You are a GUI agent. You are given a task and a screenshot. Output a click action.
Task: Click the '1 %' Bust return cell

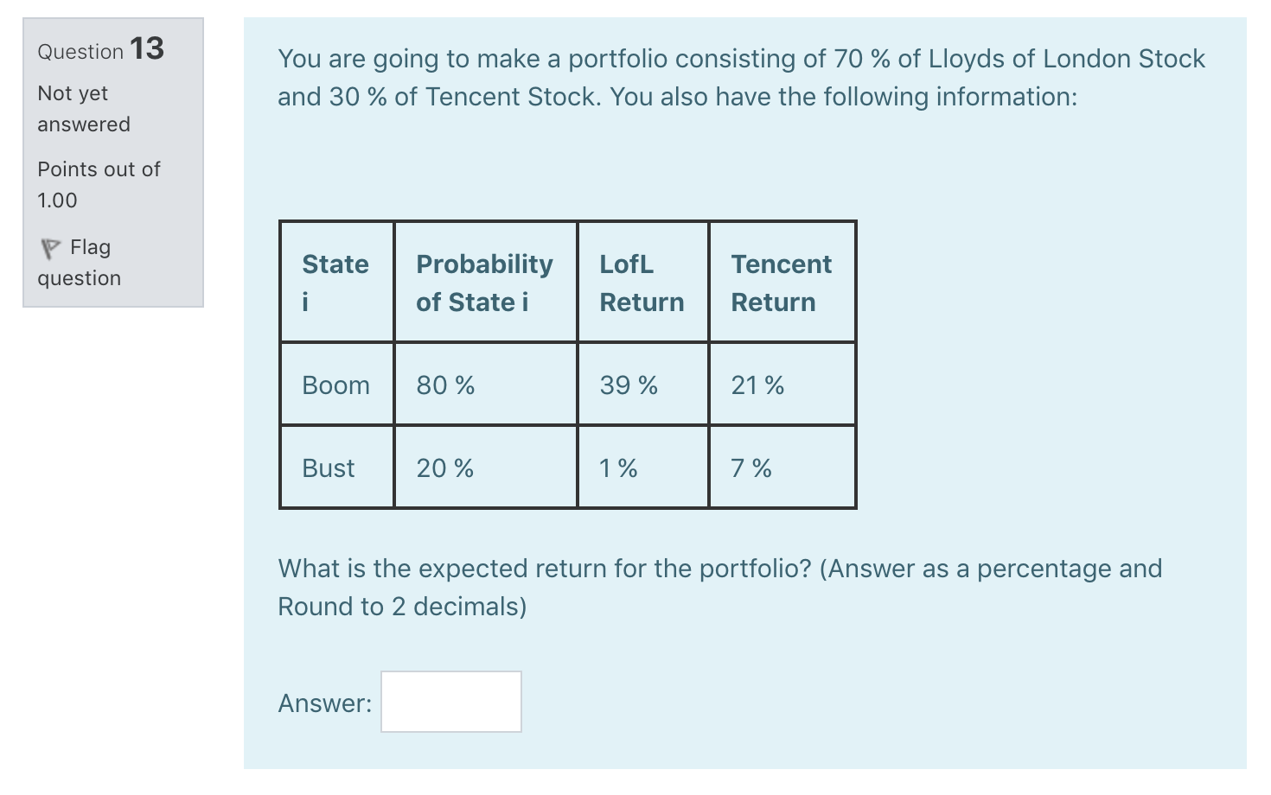pyautogui.click(x=616, y=467)
